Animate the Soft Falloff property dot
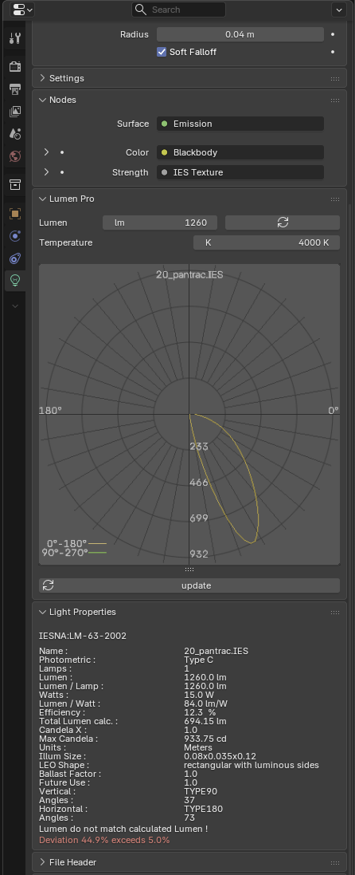 333,52
